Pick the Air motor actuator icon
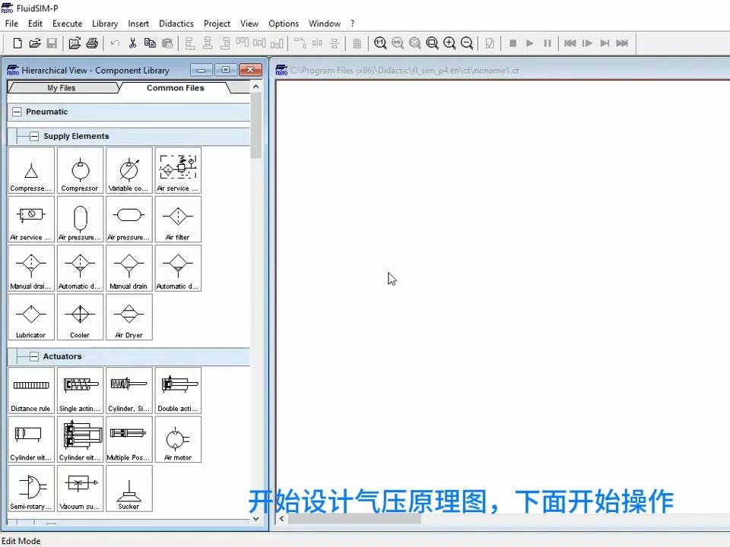This screenshot has height=547, width=730. point(177,439)
